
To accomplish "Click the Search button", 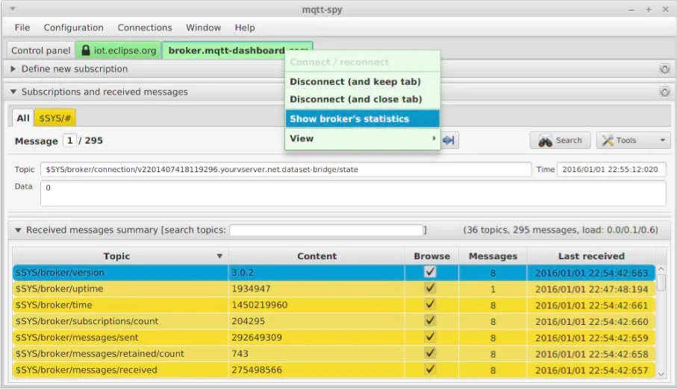I will tap(560, 141).
